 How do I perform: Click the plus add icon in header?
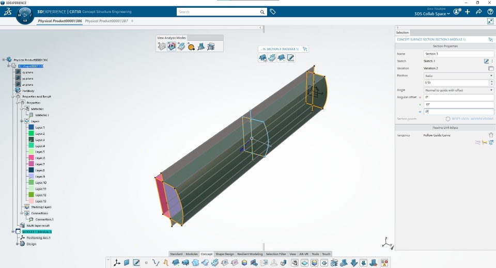[x=468, y=12]
